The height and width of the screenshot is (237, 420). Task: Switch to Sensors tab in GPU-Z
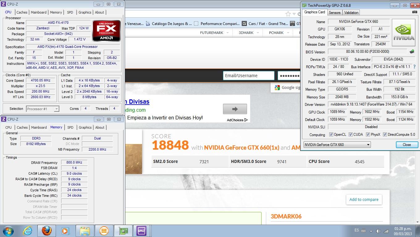tap(334, 12)
